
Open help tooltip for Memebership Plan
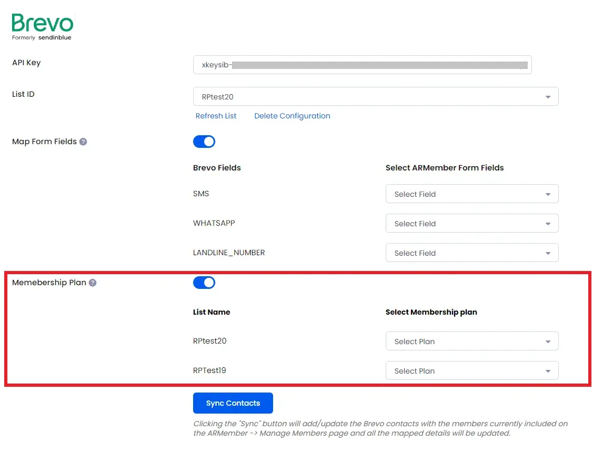93,283
